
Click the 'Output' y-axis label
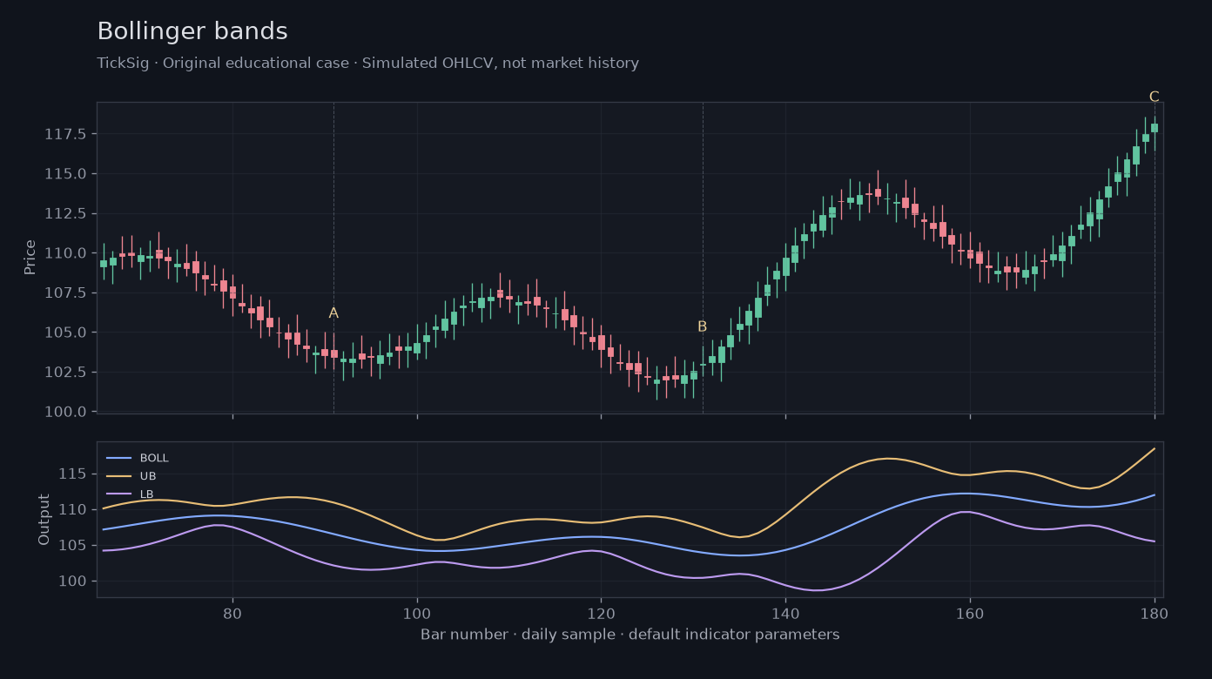tap(44, 520)
